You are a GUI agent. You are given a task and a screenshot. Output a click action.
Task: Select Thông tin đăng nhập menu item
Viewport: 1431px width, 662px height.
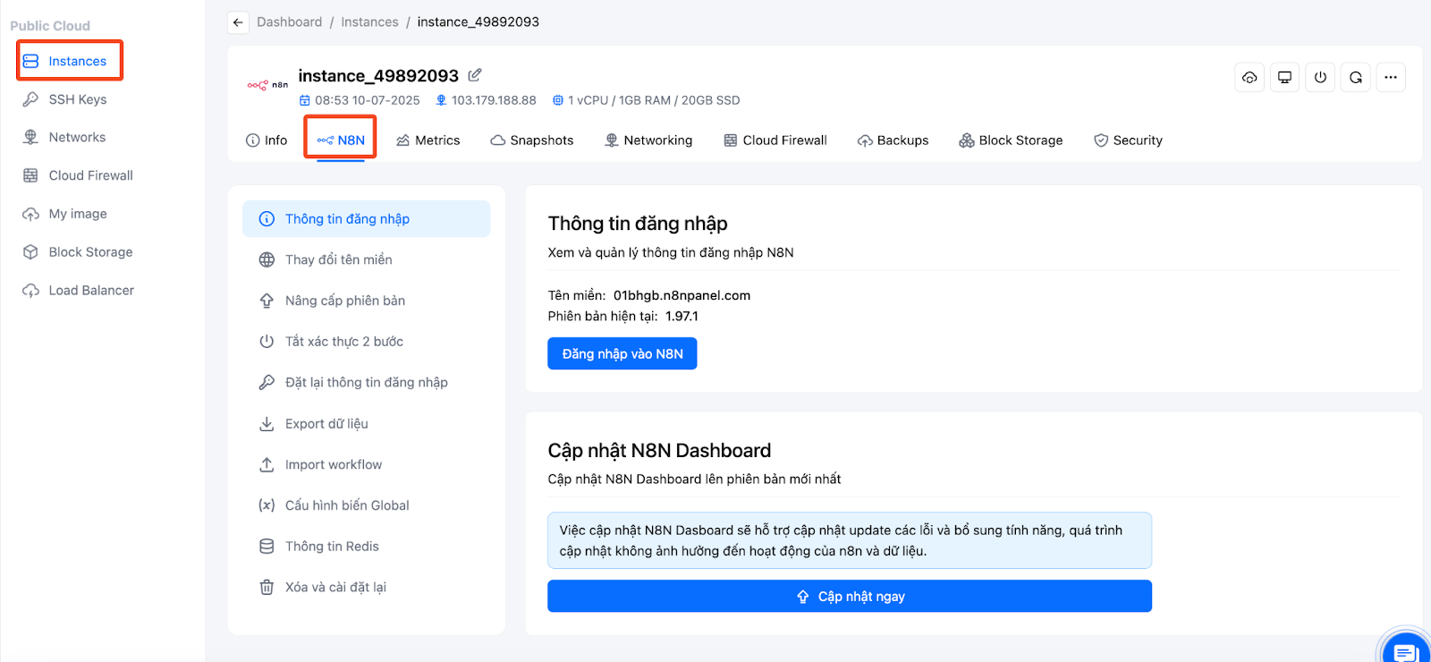[366, 219]
